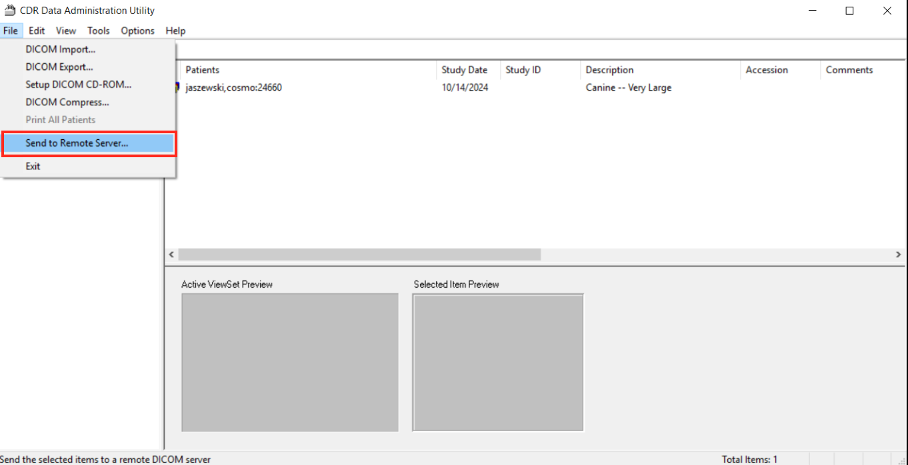Open the Options menu

(x=137, y=31)
